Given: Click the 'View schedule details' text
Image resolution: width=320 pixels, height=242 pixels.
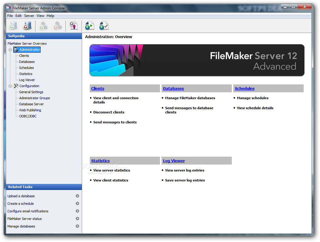Looking at the screenshot, I should [255, 108].
